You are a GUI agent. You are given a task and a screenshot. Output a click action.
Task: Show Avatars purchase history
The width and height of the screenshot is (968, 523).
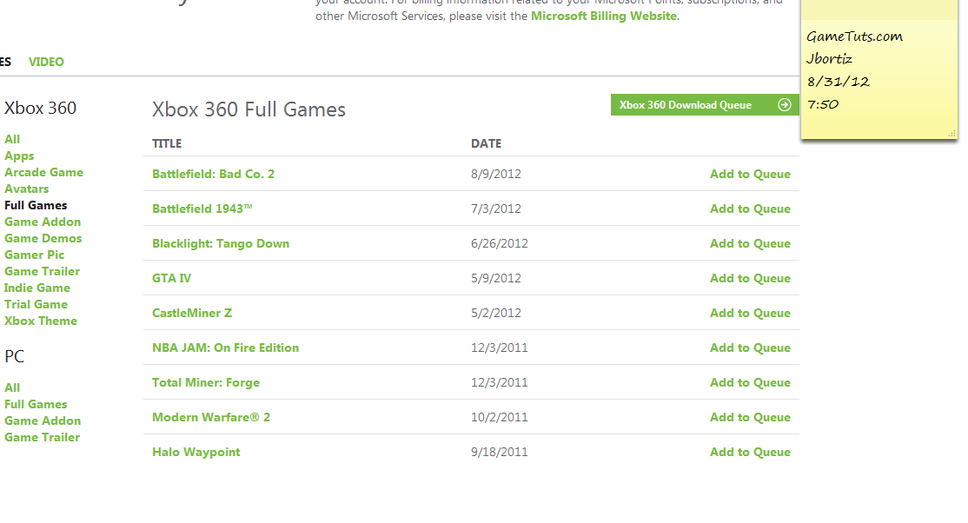tap(27, 189)
